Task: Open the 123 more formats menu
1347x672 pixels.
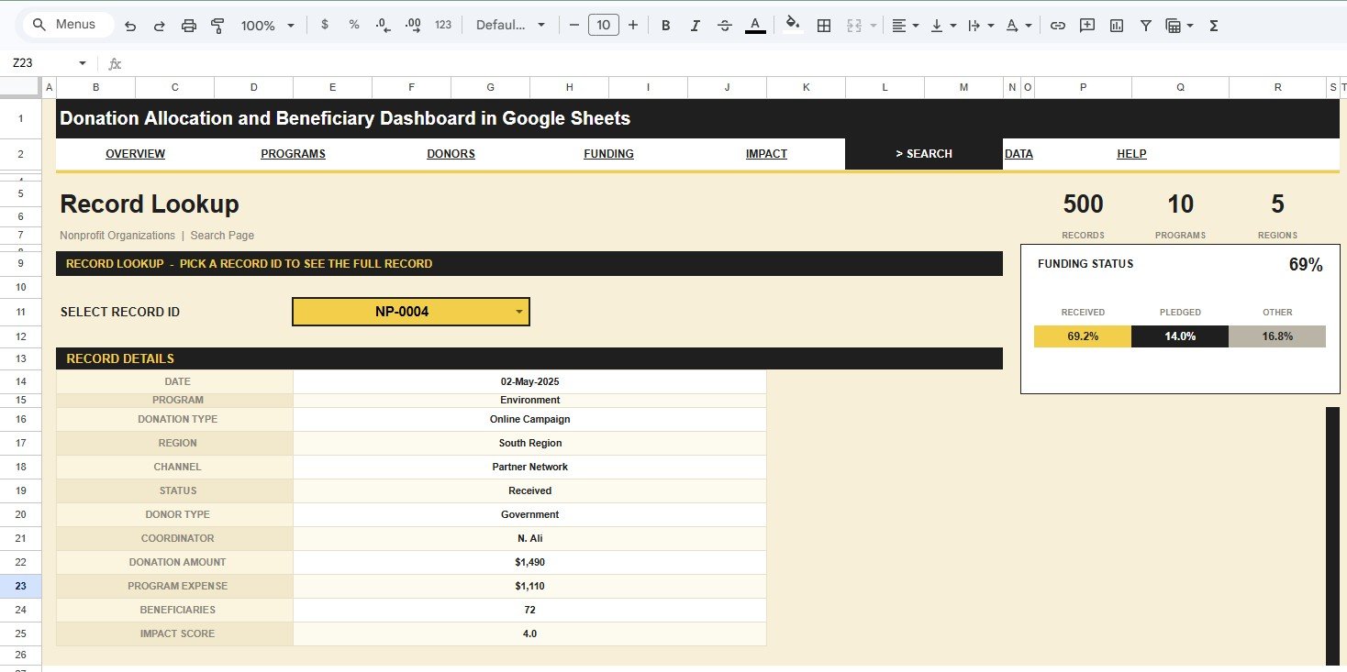Action: click(x=443, y=25)
